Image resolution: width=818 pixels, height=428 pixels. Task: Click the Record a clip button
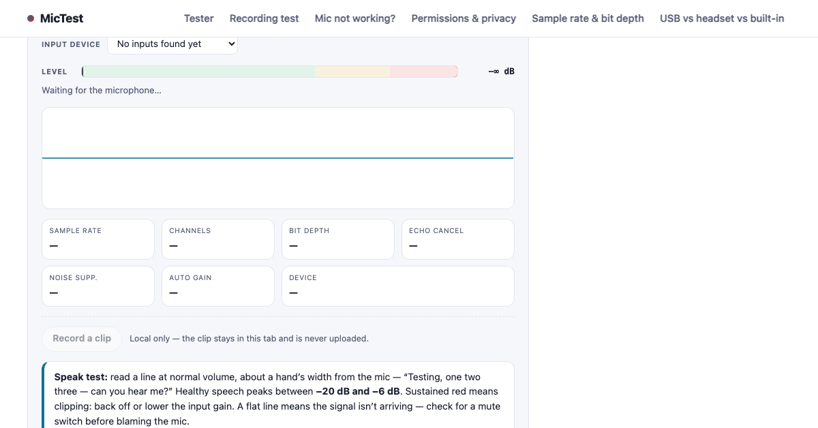(x=82, y=339)
